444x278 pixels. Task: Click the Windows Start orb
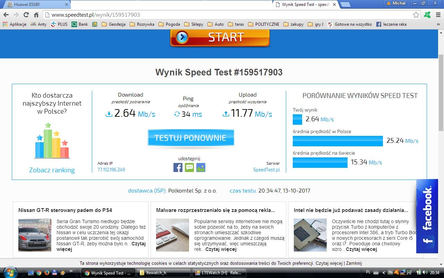click(x=9, y=273)
